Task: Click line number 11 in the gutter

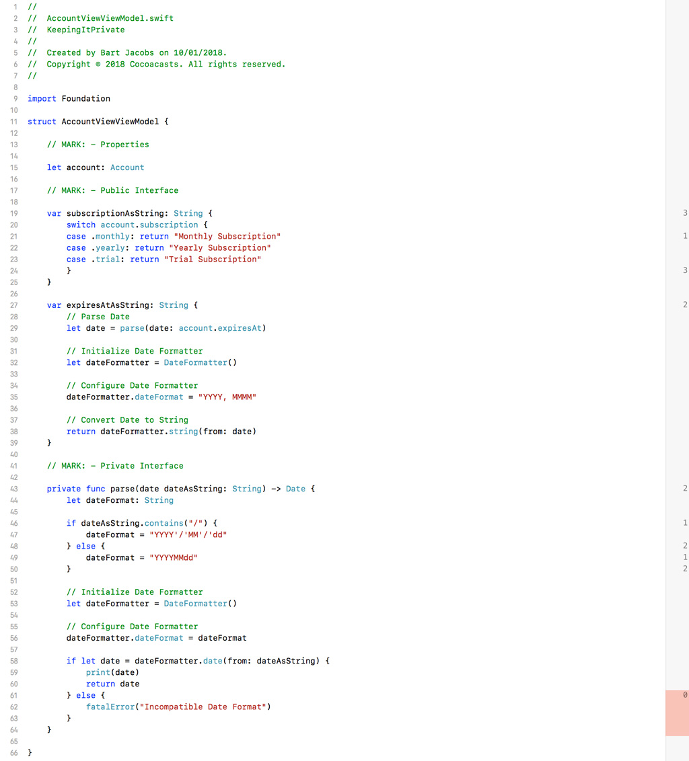Action: pos(14,122)
